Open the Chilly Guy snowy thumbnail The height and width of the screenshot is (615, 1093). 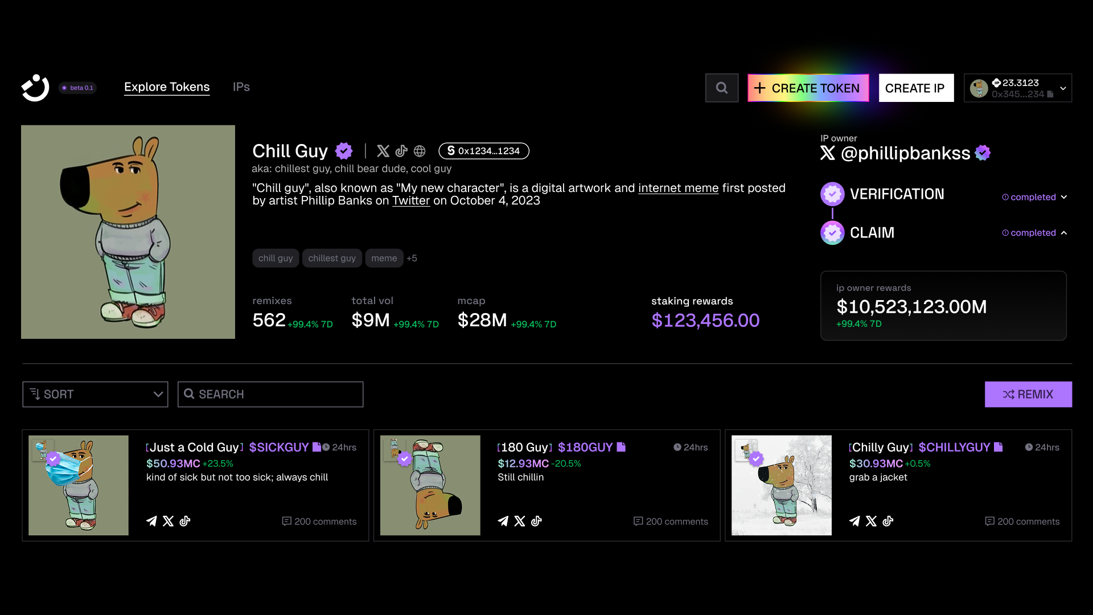point(781,485)
